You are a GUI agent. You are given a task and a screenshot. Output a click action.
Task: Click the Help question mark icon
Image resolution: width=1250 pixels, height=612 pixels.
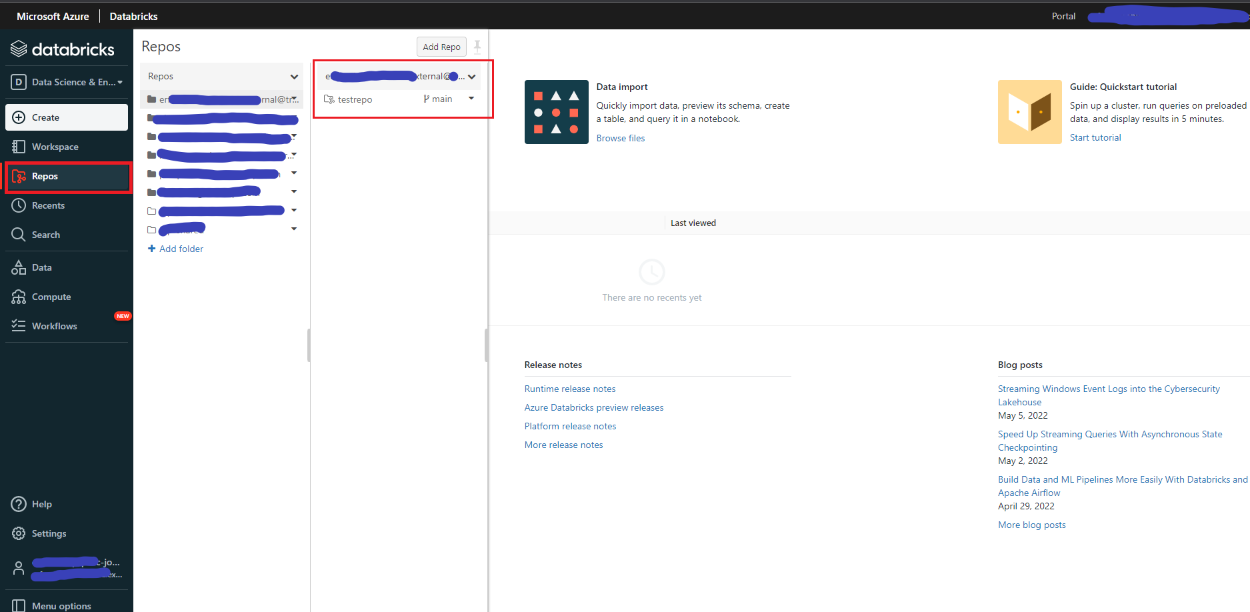pyautogui.click(x=19, y=504)
